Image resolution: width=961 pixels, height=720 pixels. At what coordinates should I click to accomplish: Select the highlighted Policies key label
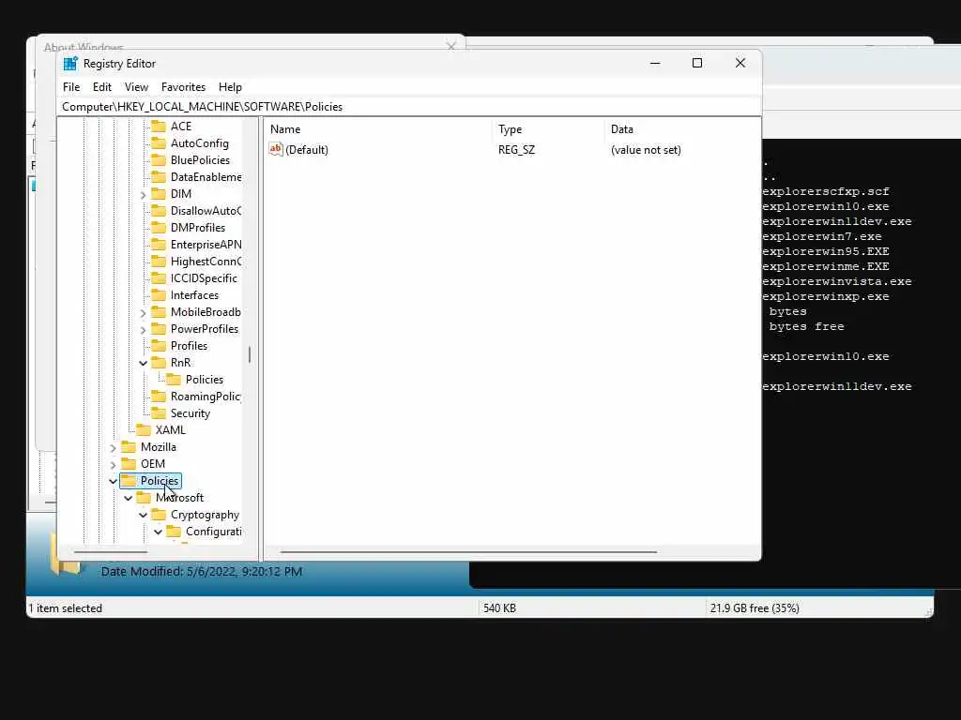tap(160, 481)
